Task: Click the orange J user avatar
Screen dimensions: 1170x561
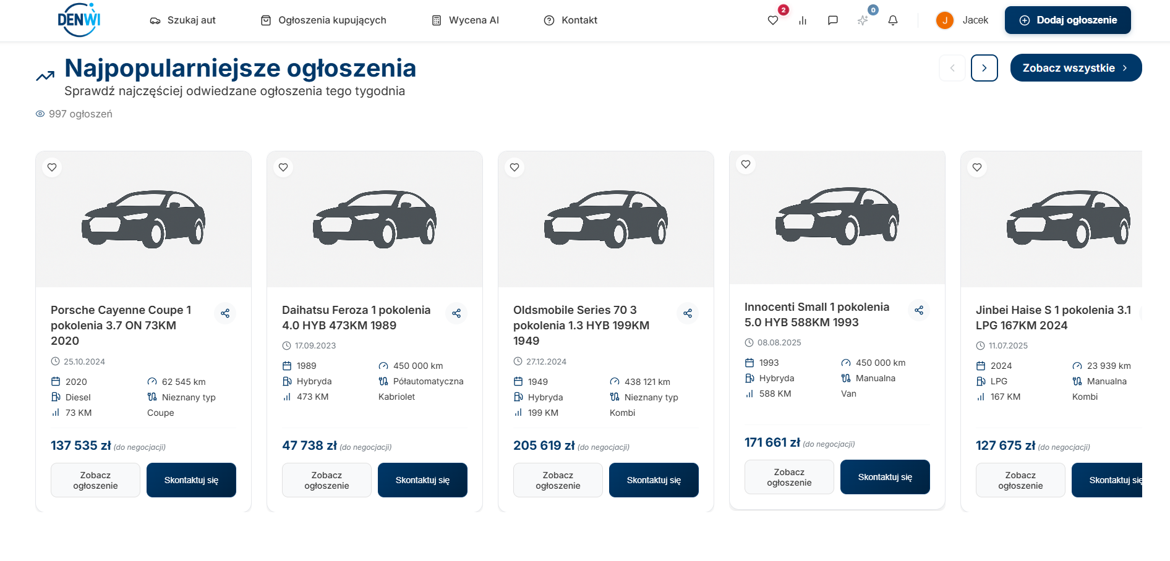Action: [x=944, y=20]
